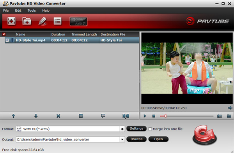Click the WMV format icon in Format field
Image resolution: width=234 pixels, height=153 pixels.
point(19,129)
